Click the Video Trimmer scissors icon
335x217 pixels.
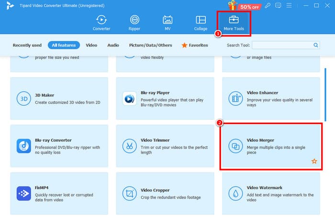(130, 146)
